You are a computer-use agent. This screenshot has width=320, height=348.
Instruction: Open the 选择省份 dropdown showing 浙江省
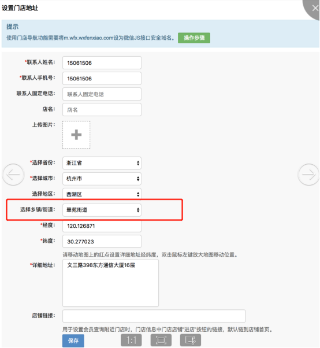click(x=102, y=163)
